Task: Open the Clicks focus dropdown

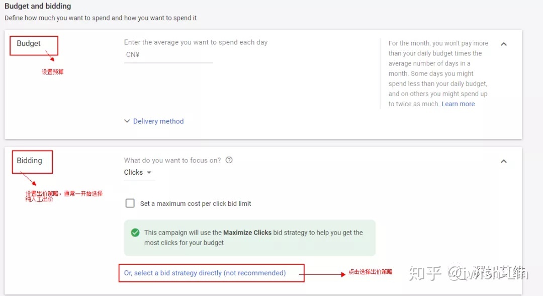Action: tap(138, 172)
